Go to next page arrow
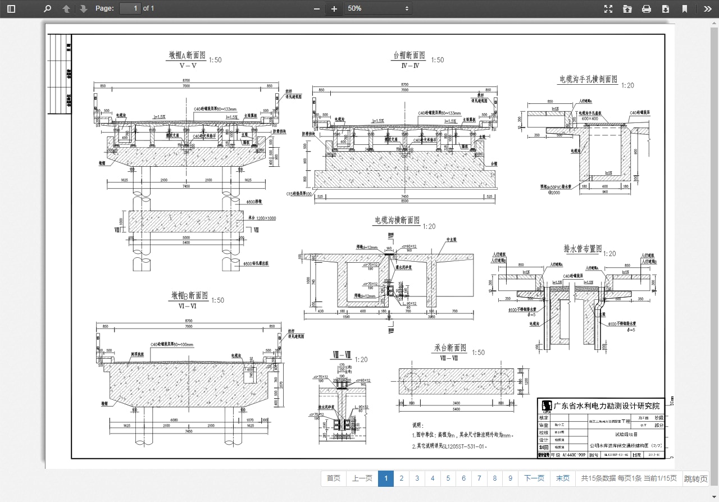 point(83,8)
